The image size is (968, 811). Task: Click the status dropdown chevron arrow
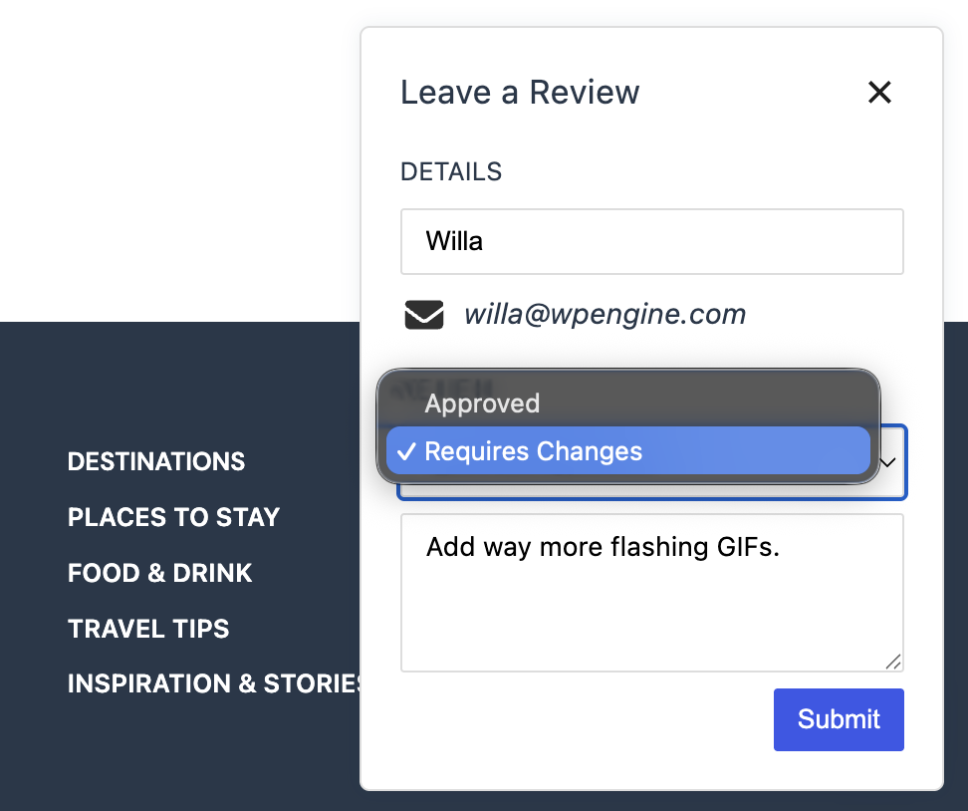(x=888, y=462)
